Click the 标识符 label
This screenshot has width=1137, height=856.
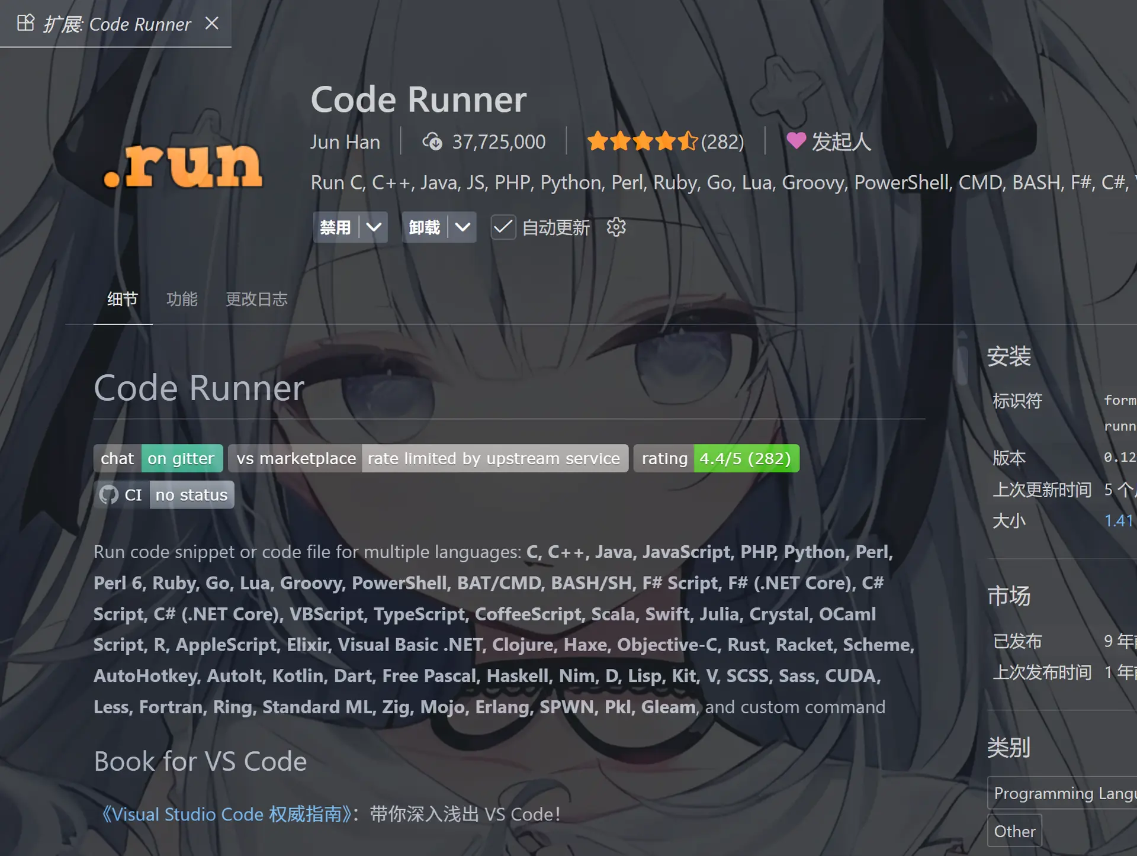1017,400
